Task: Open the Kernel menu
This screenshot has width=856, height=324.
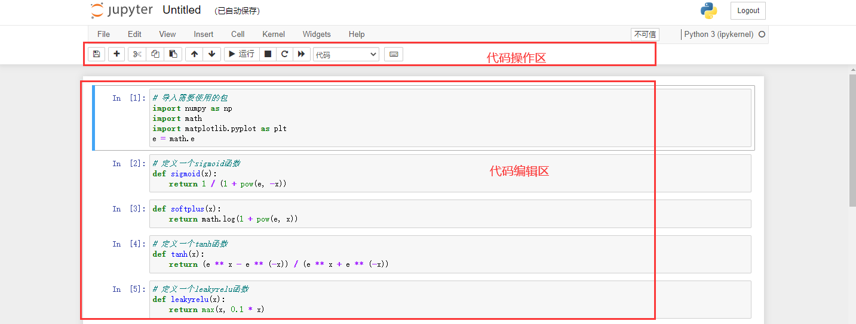Action: 274,35
